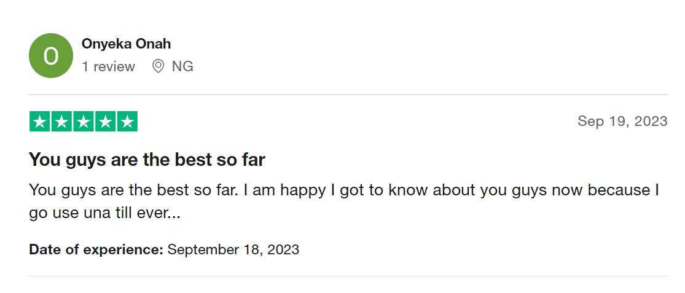Image resolution: width=685 pixels, height=293 pixels.
Task: Click the line 'go use una till ever...'
Action: (104, 213)
